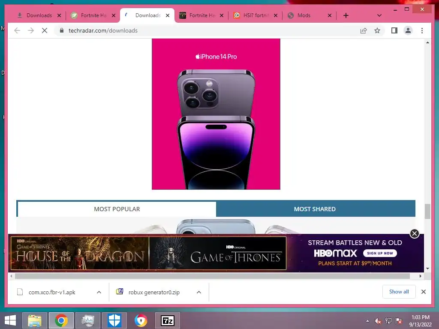
Task: Open the Game of Thrones banner image
Action: click(217, 253)
